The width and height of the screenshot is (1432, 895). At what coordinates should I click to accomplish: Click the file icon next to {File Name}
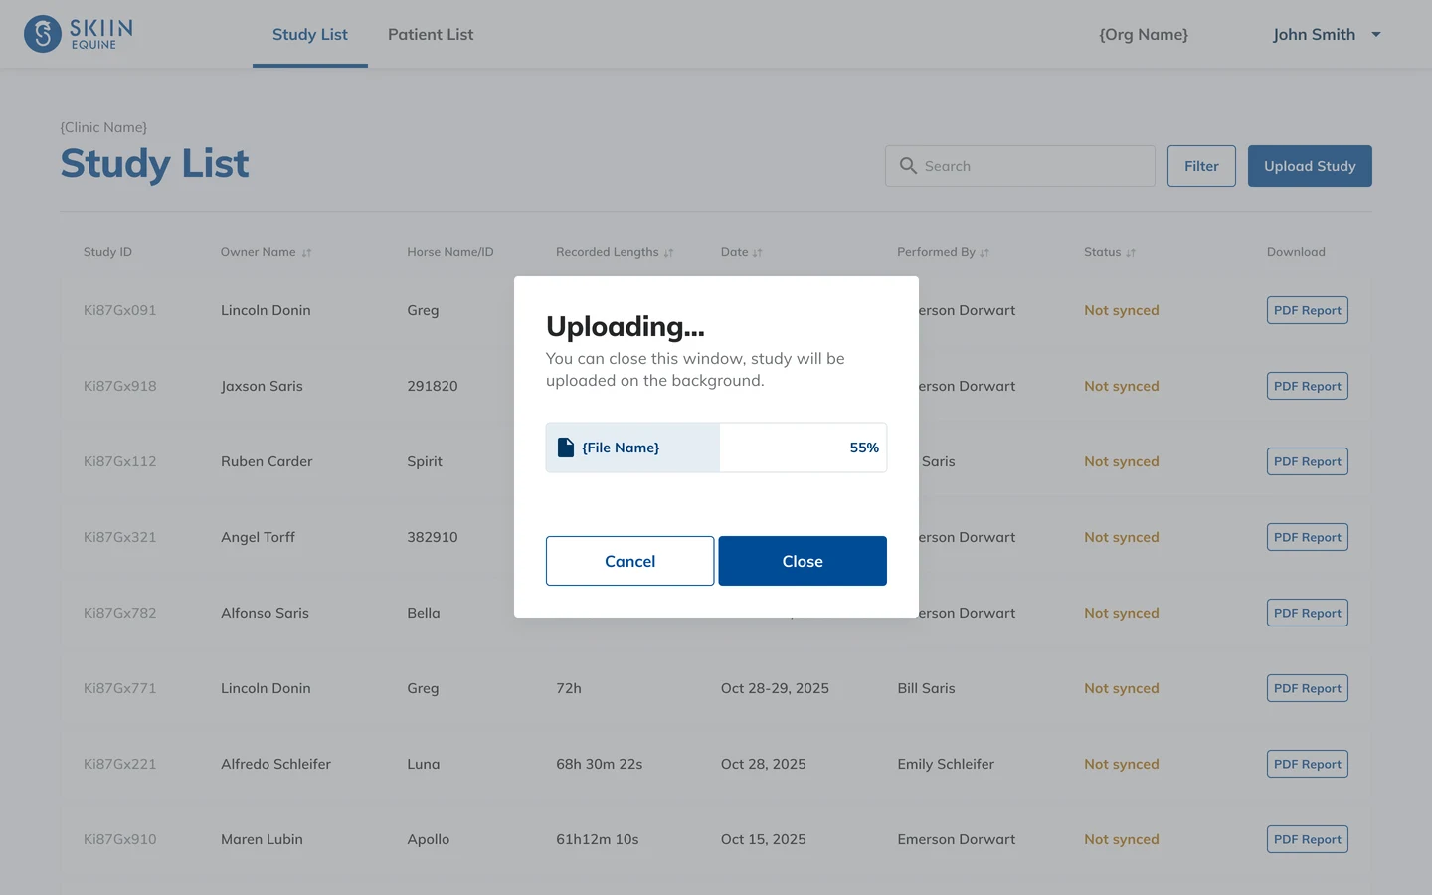click(565, 447)
